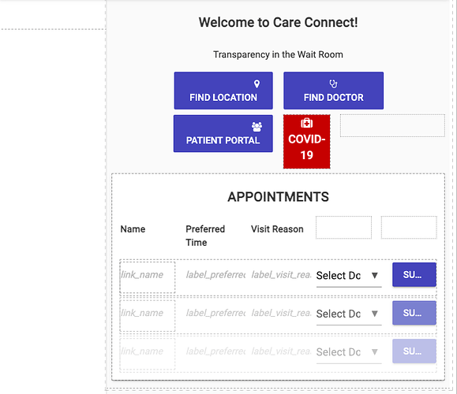Click the third row submit button

414,351
